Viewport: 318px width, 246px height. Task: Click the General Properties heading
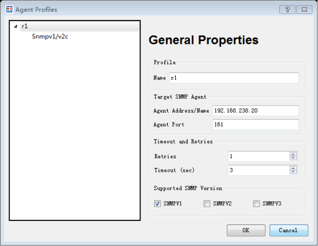click(204, 40)
